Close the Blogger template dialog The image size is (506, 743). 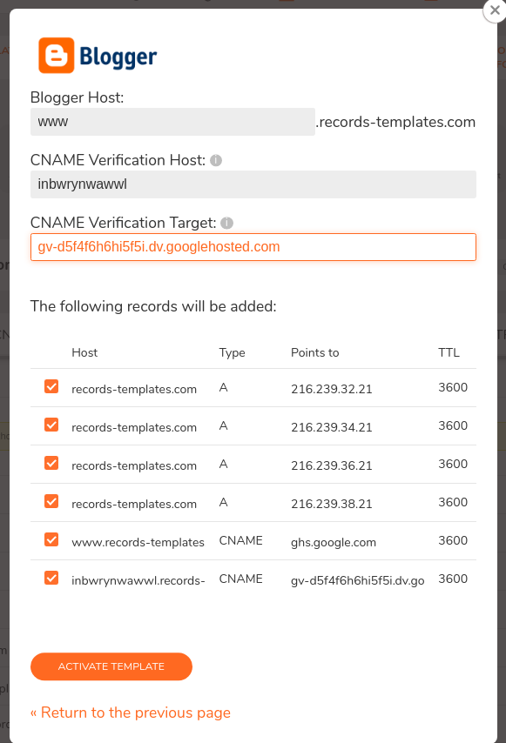tap(495, 10)
